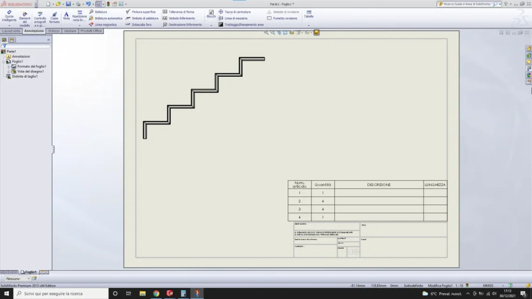
Task: Open Ripetizione nota lineare tool
Action: 79,16
